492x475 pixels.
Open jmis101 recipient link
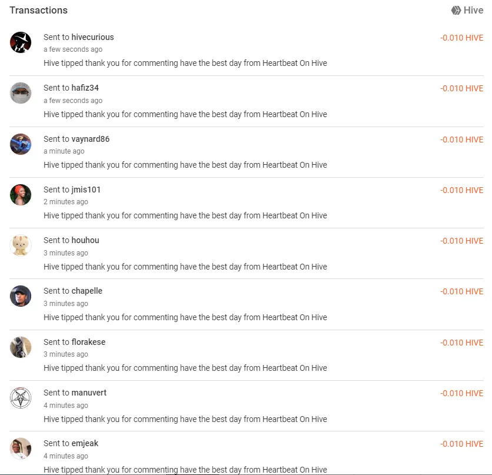coord(86,190)
